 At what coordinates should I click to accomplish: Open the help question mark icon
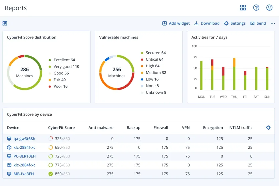click(x=256, y=8)
